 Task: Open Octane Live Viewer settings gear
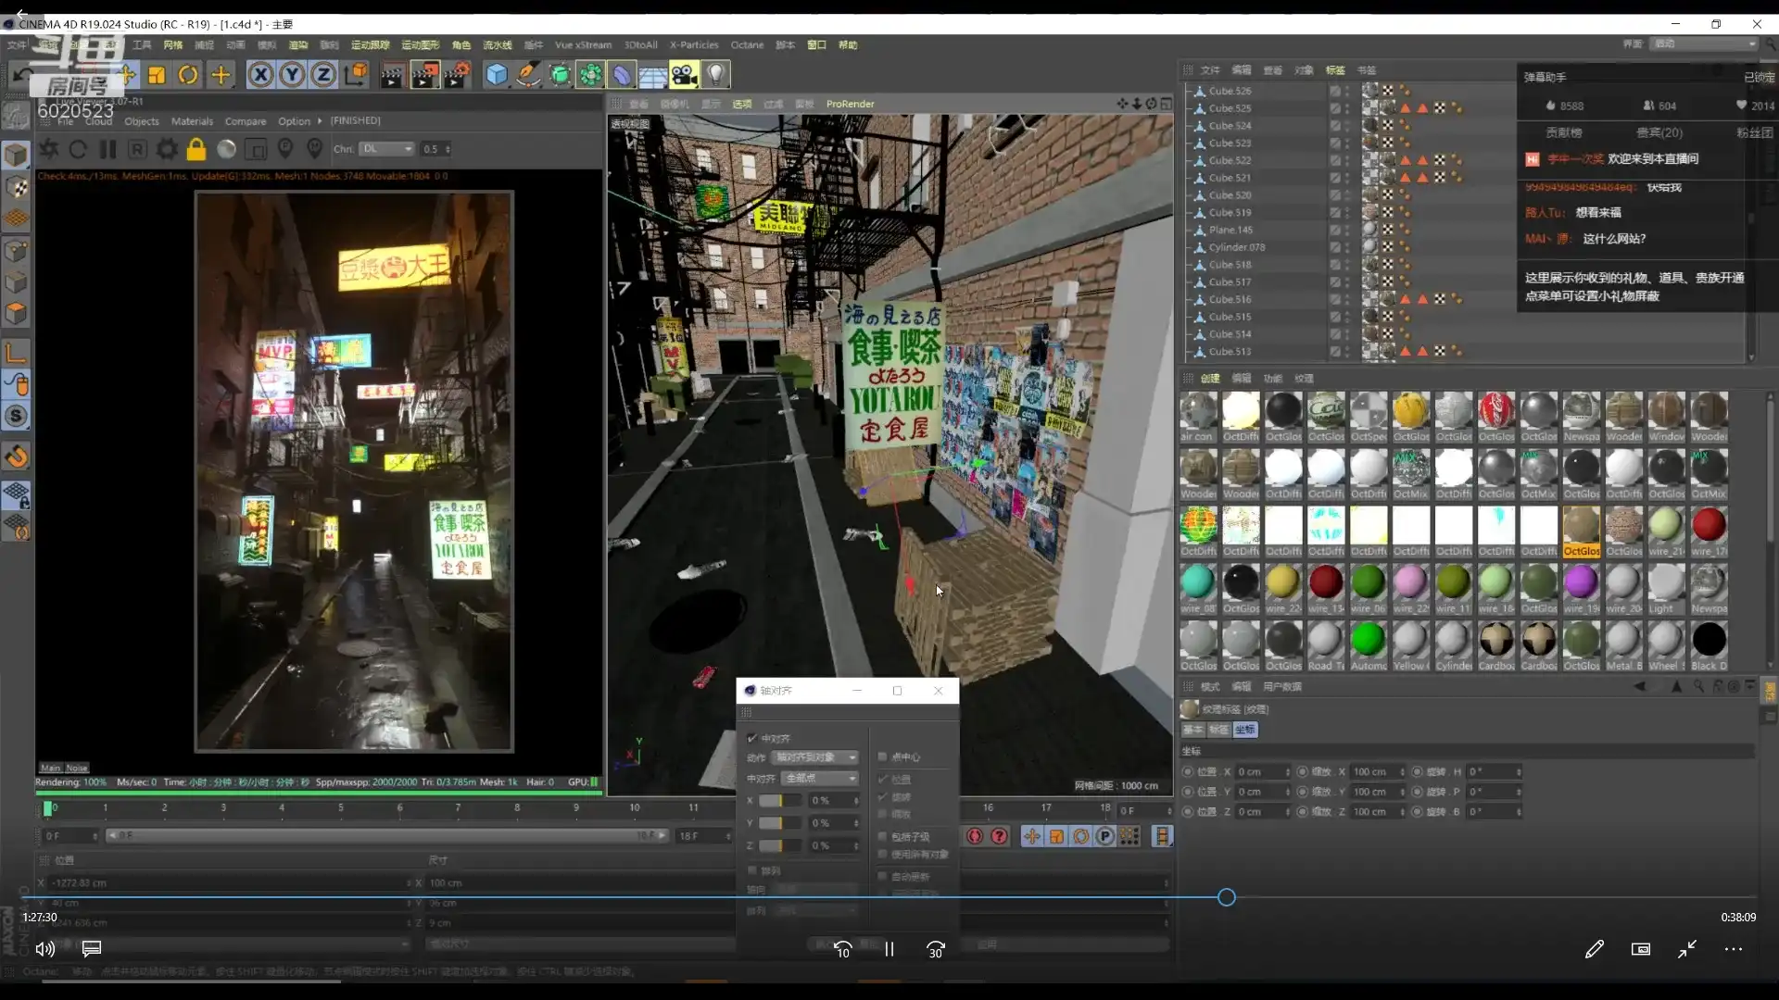(167, 149)
